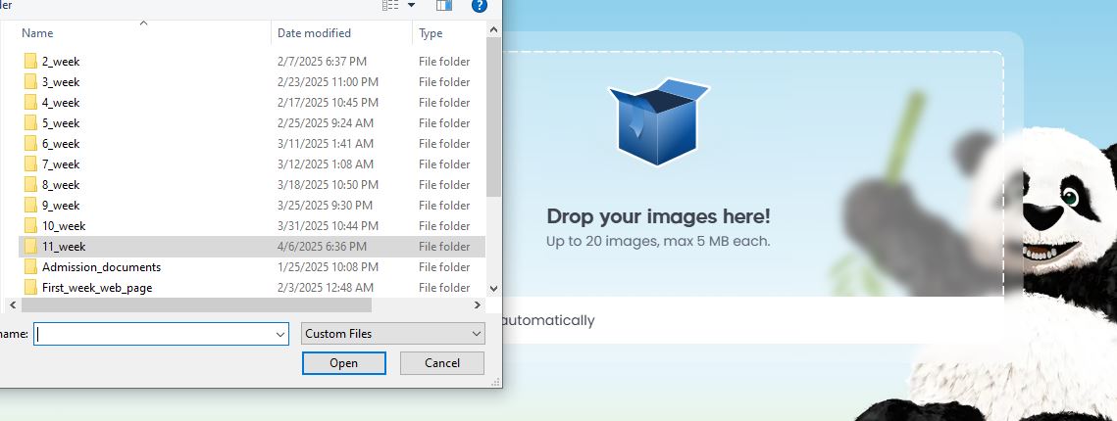The height and width of the screenshot is (421, 1117).
Task: Click 'Up to 20 images, max 5 MB each.' text
Action: [658, 241]
